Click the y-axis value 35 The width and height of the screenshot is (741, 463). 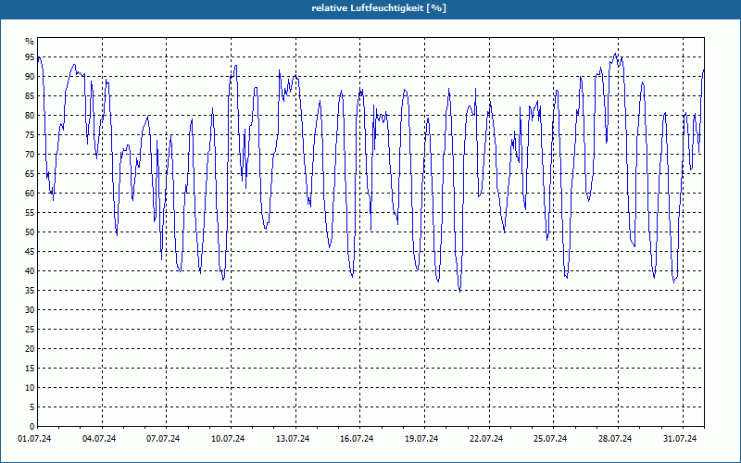tap(30, 291)
